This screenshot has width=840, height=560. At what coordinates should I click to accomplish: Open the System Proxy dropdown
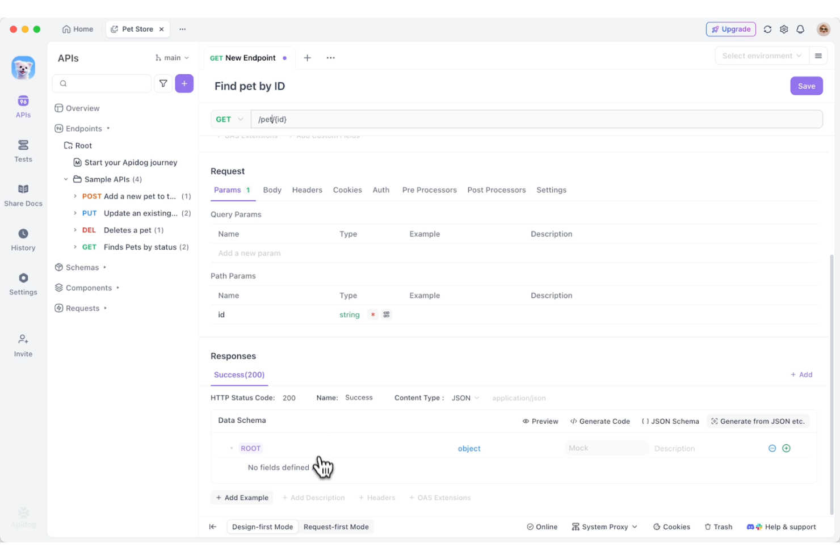coord(605,527)
